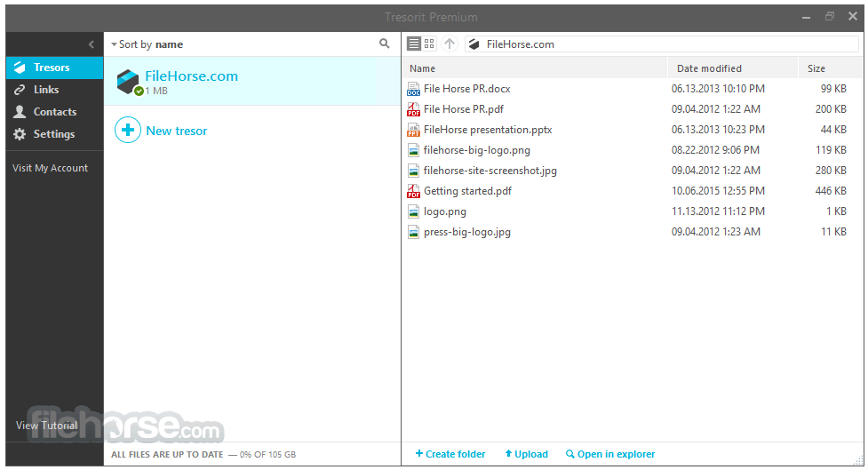This screenshot has height=470, width=868.
Task: Collapse the sidebar with the chevron arrow
Action: [91, 44]
